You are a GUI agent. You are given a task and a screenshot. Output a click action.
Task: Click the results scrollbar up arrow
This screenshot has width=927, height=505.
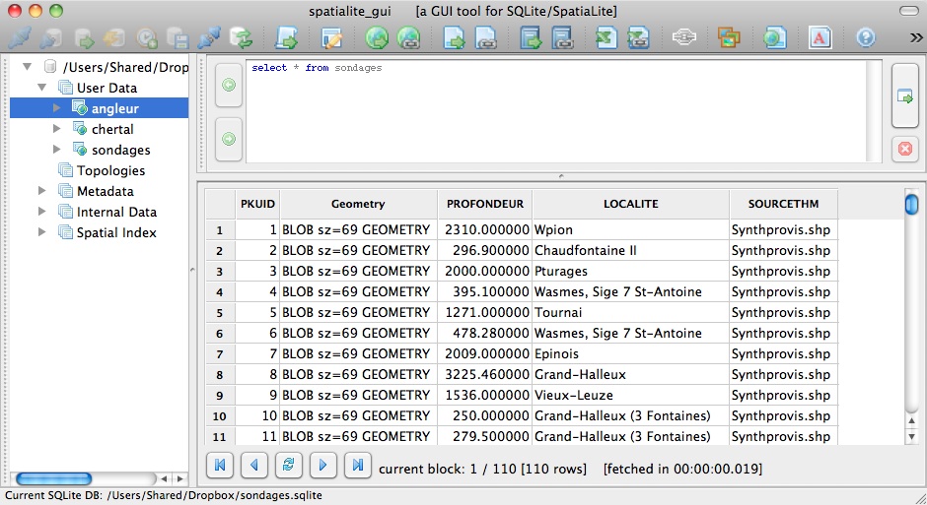(x=911, y=420)
